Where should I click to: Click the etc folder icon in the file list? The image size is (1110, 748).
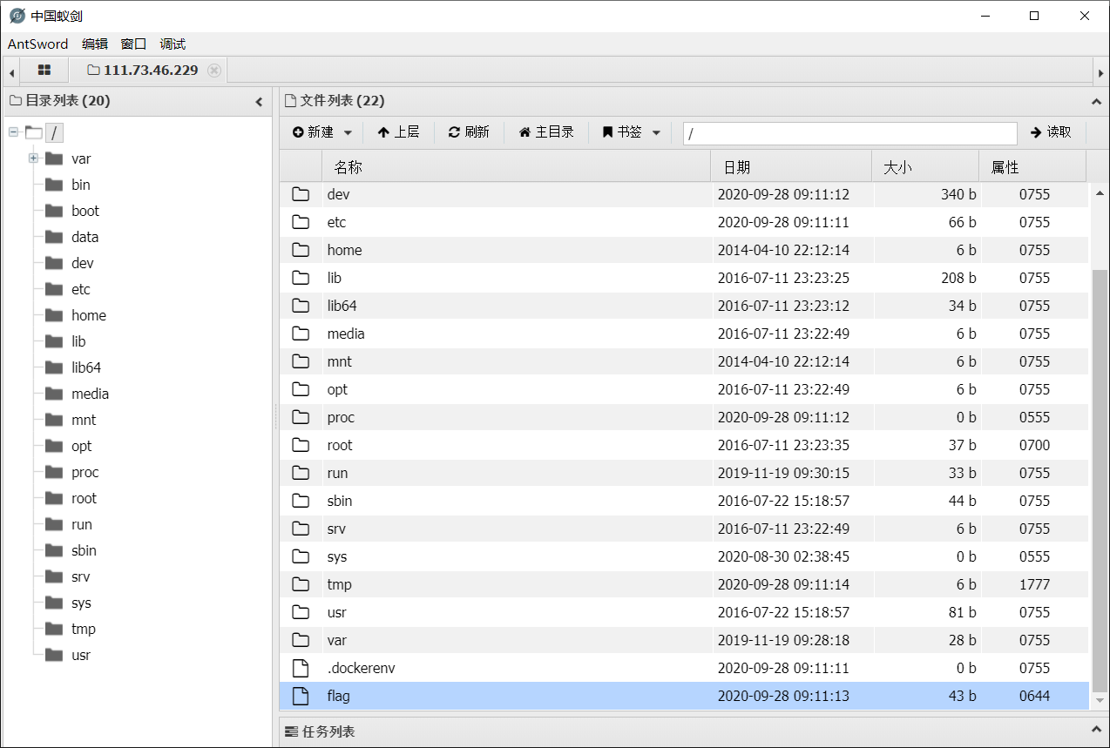click(301, 222)
